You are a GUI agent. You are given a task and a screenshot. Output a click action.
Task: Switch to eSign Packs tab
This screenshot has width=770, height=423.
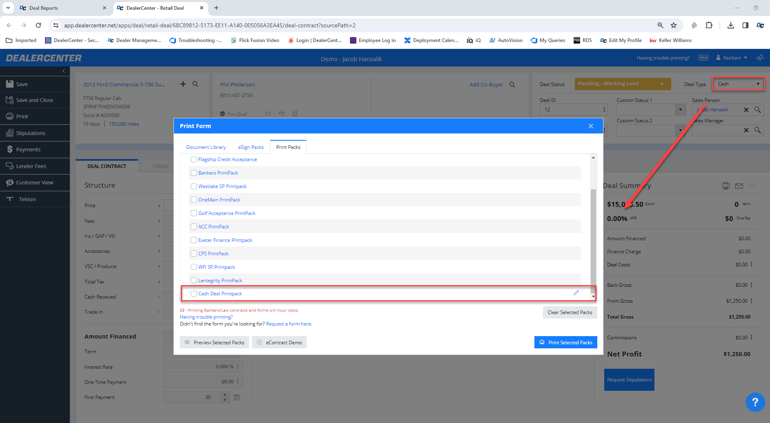point(251,147)
